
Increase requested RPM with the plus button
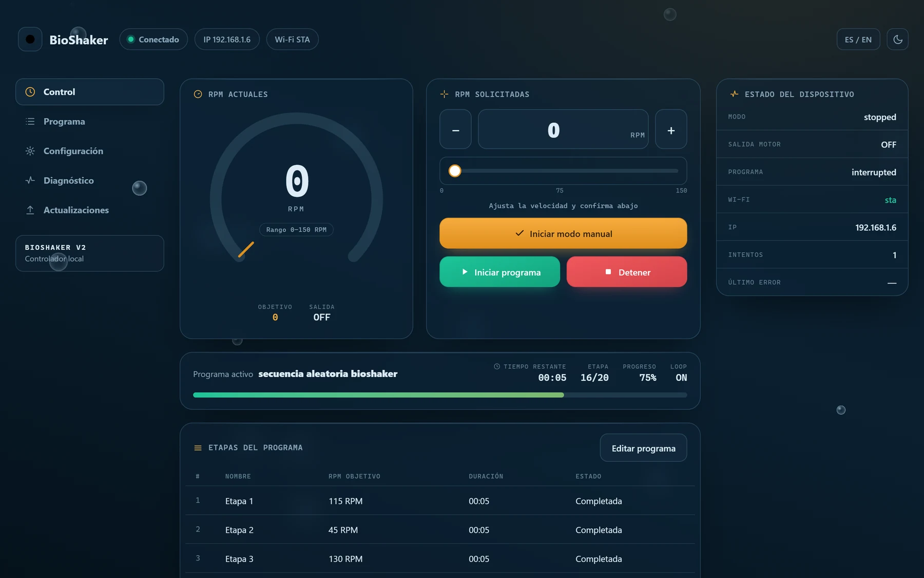(671, 129)
